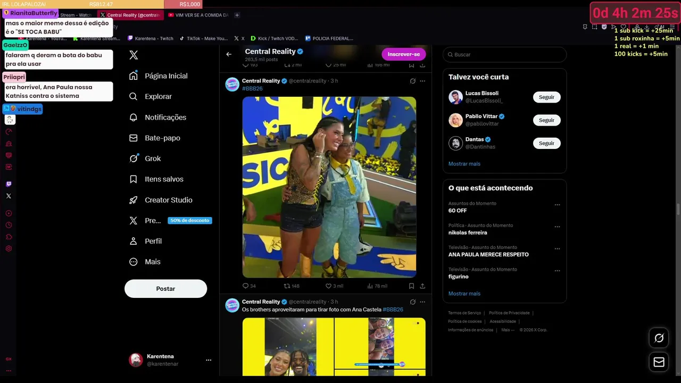This screenshot has width=681, height=383.
Task: Switch to the Central Reality browser tab
Action: [131, 15]
